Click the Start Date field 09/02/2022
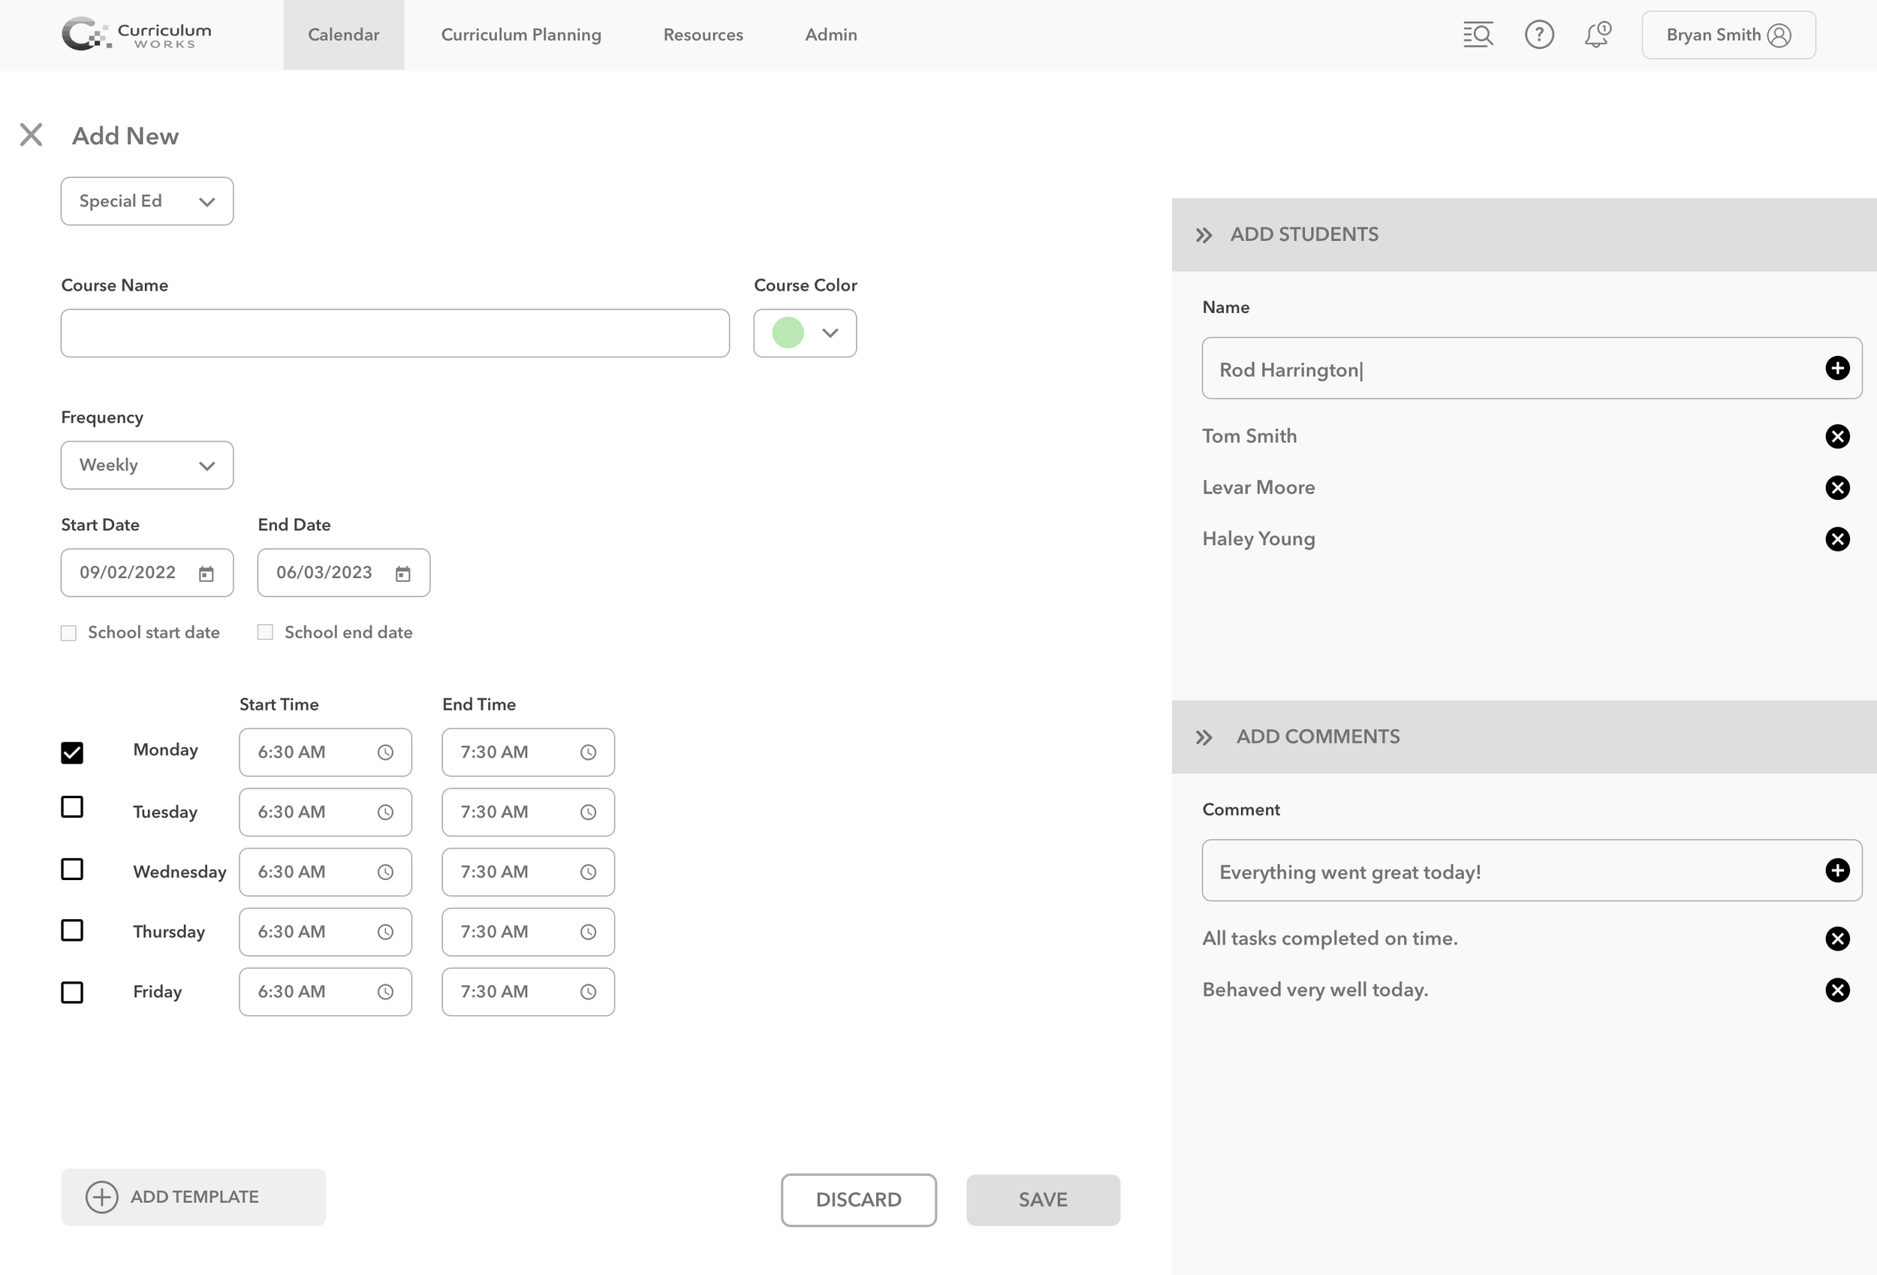Screen dimensions: 1877x1275 click(x=147, y=573)
